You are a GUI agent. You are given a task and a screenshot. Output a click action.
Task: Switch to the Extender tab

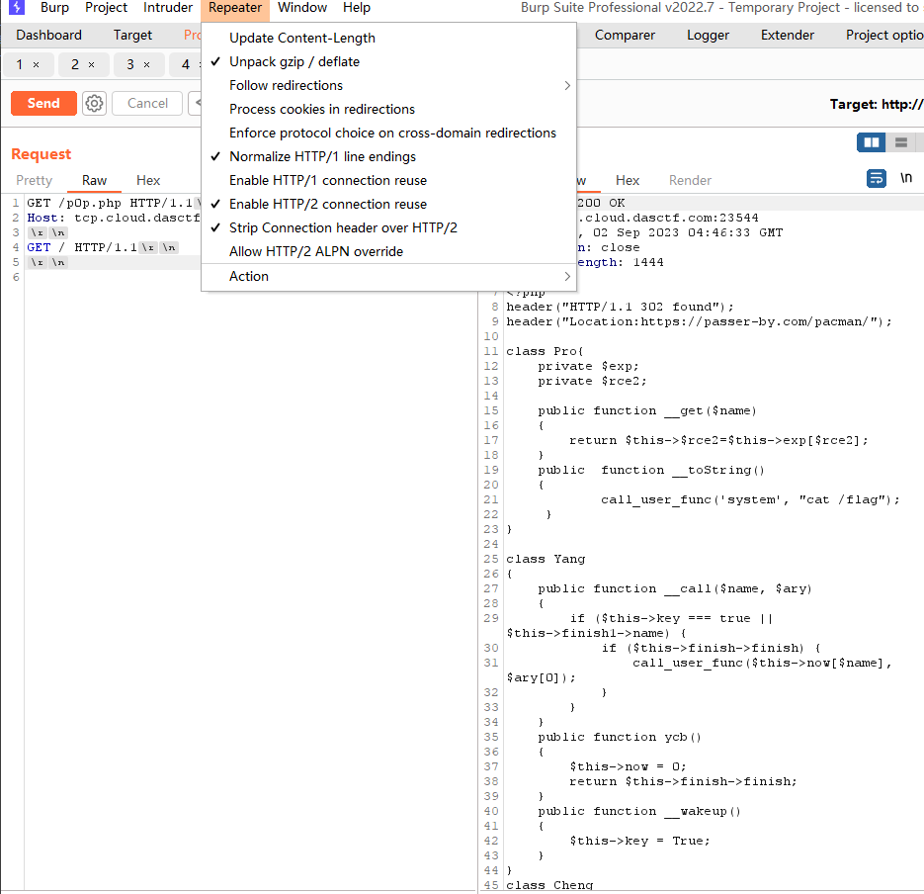[788, 36]
